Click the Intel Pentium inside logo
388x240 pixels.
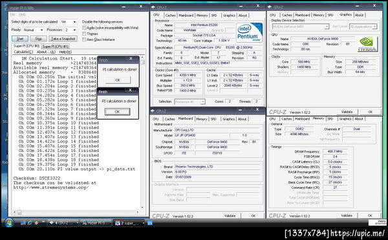click(x=249, y=32)
